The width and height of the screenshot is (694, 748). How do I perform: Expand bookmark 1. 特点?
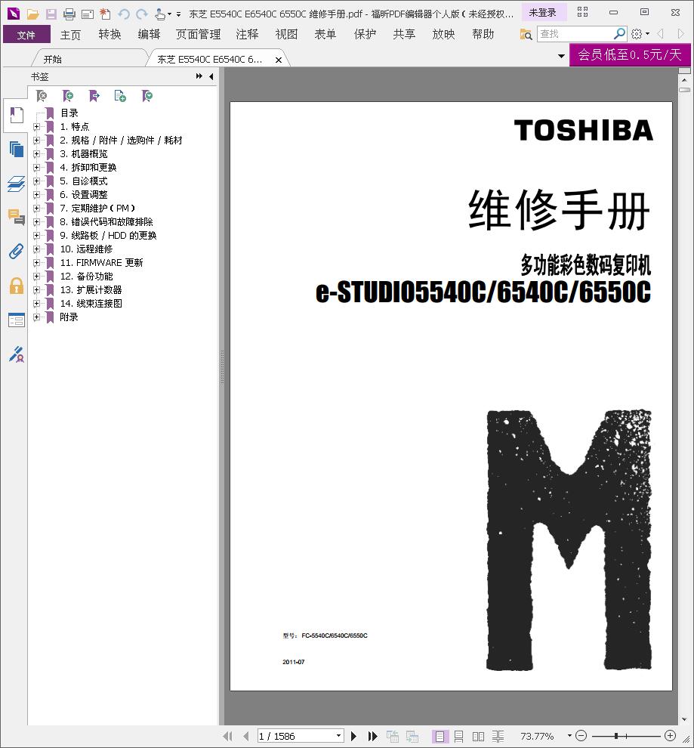[x=37, y=126]
